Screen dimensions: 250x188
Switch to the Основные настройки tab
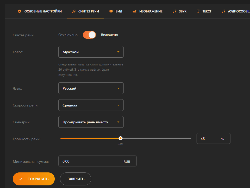pos(40,11)
